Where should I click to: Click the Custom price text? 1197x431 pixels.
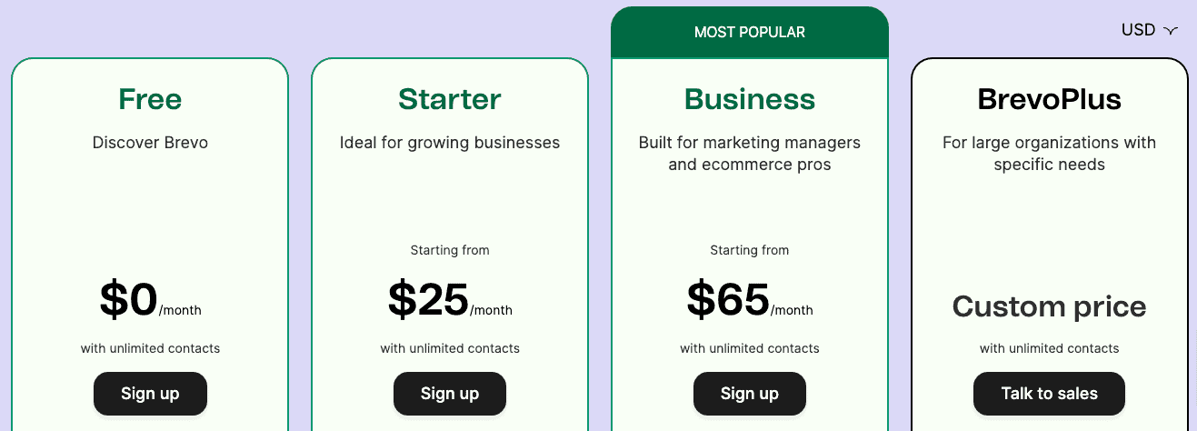point(1050,307)
